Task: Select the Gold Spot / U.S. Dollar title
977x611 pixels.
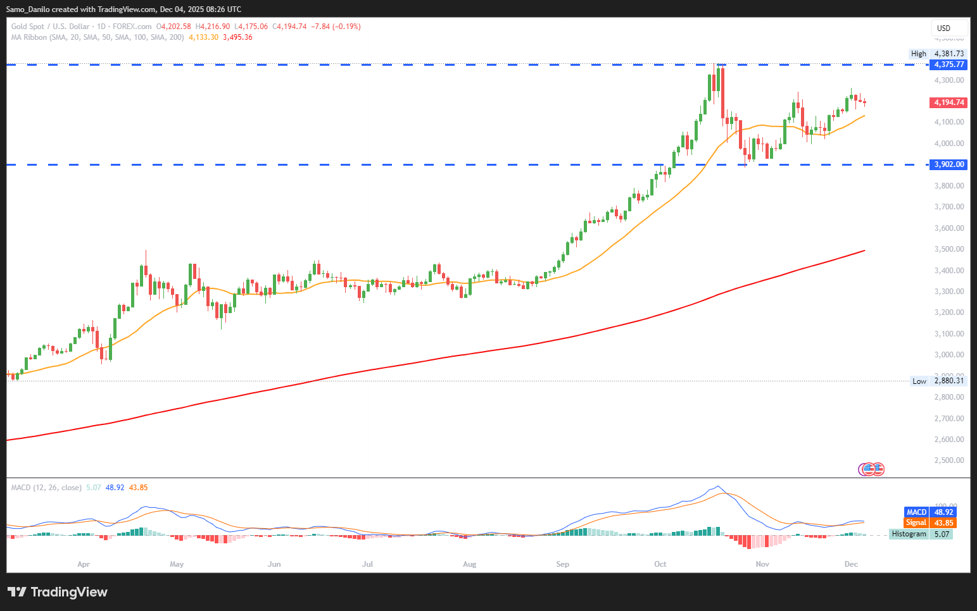Action: [x=50, y=27]
